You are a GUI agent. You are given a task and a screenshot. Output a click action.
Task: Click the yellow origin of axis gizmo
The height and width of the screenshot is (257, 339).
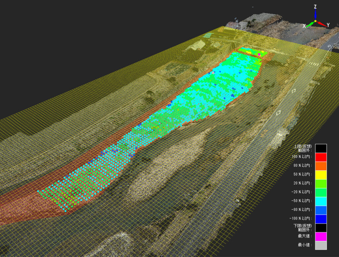click(315, 21)
